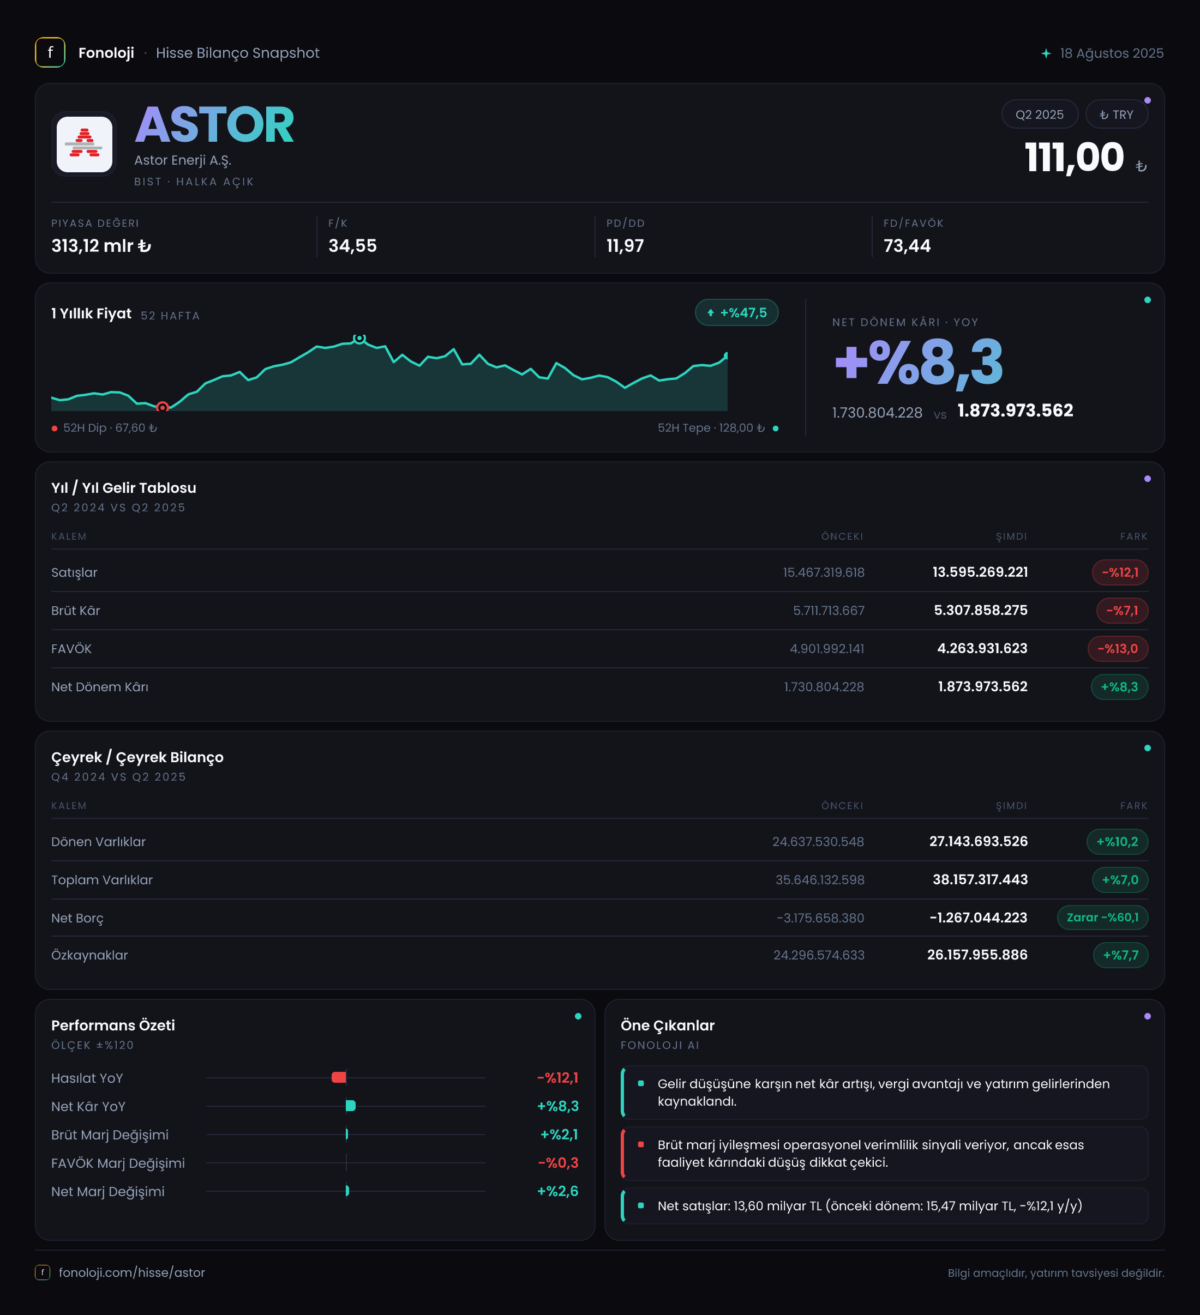This screenshot has width=1200, height=1315.
Task: Click the 52-week high marker on chart
Action: [x=359, y=338]
